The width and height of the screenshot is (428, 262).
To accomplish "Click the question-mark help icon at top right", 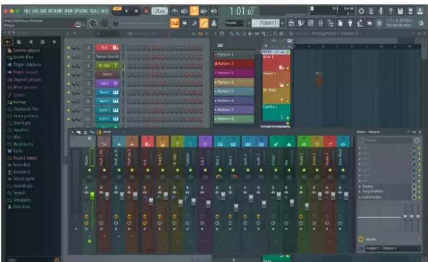I will [391, 11].
